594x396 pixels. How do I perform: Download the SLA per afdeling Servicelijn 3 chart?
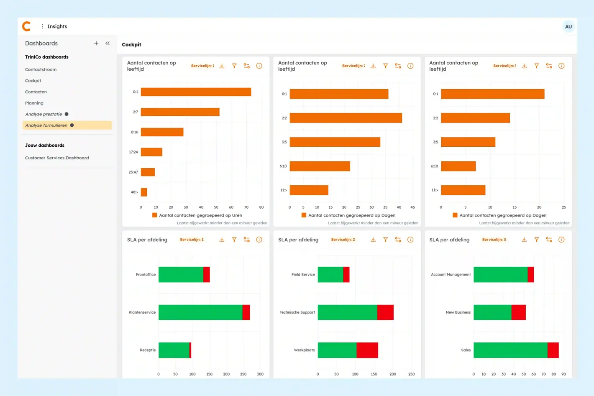524,240
